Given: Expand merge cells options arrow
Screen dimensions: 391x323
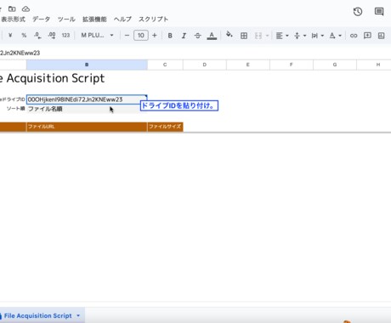Looking at the screenshot, I should (267, 36).
